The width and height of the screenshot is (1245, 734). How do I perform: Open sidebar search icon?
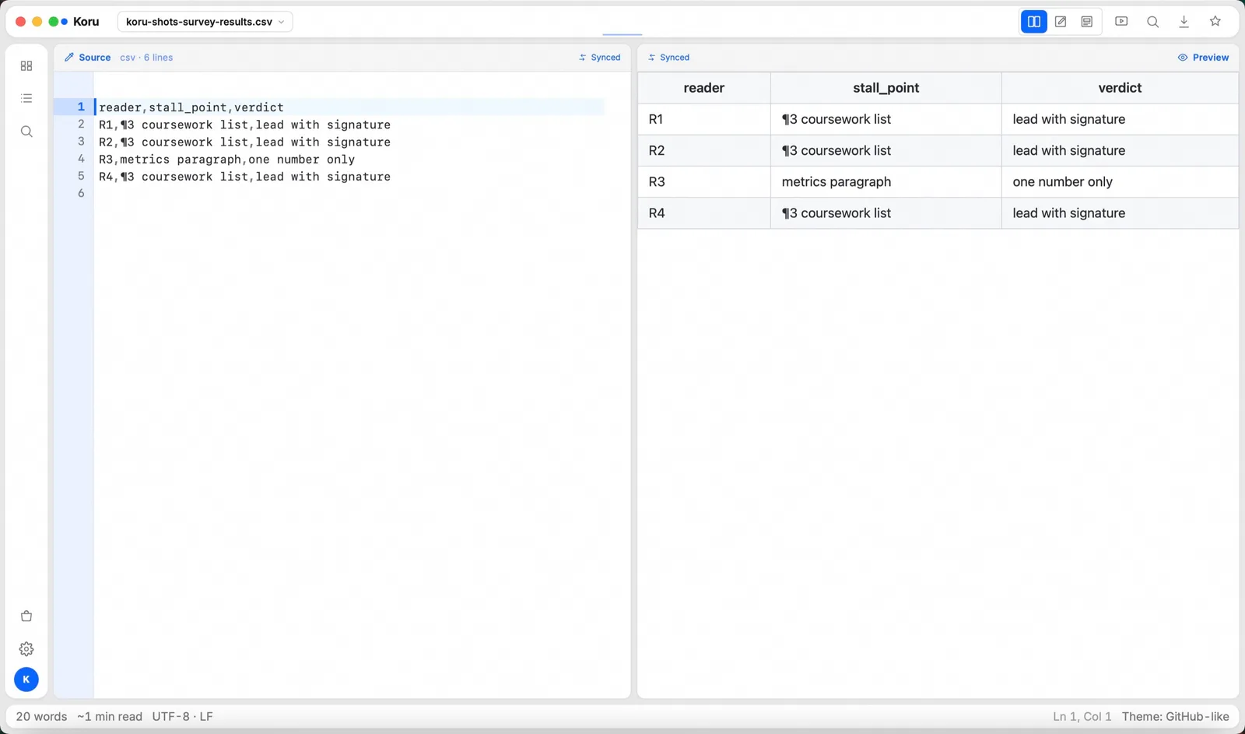pyautogui.click(x=26, y=132)
